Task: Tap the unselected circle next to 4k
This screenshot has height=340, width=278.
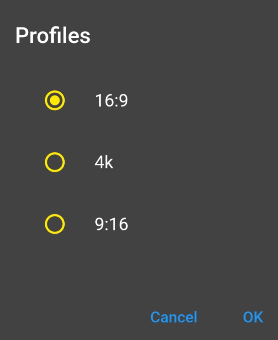Action: tap(55, 162)
